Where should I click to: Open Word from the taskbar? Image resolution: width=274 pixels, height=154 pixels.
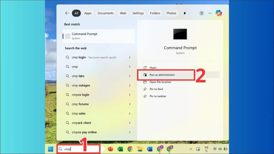149,149
